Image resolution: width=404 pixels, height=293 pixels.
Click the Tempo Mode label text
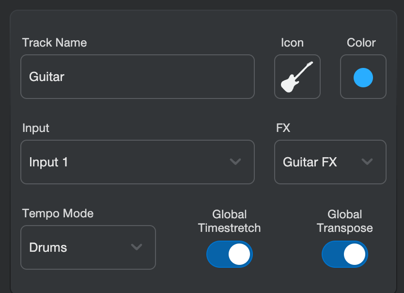[58, 213]
